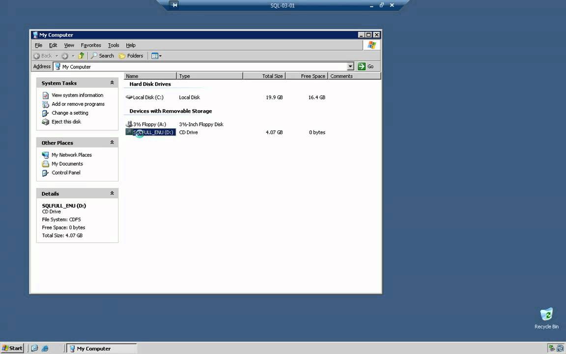This screenshot has width=566, height=354.
Task: Click the 19.9 GB total size cell
Action: click(x=274, y=97)
